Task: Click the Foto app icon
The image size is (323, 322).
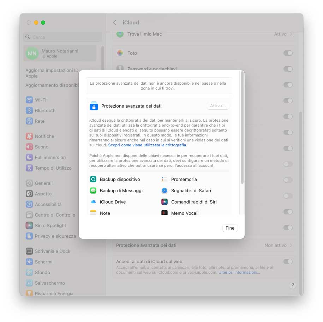Action: [120, 53]
